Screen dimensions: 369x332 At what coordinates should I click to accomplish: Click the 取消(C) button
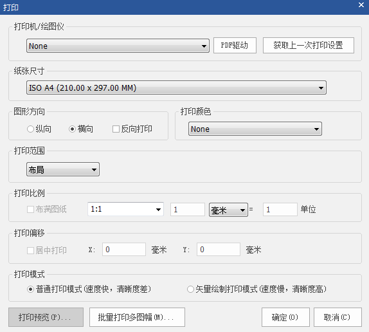[x=337, y=317]
